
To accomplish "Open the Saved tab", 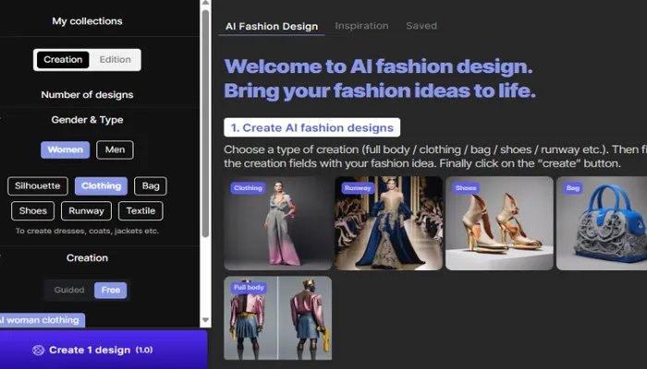I will pos(421,26).
